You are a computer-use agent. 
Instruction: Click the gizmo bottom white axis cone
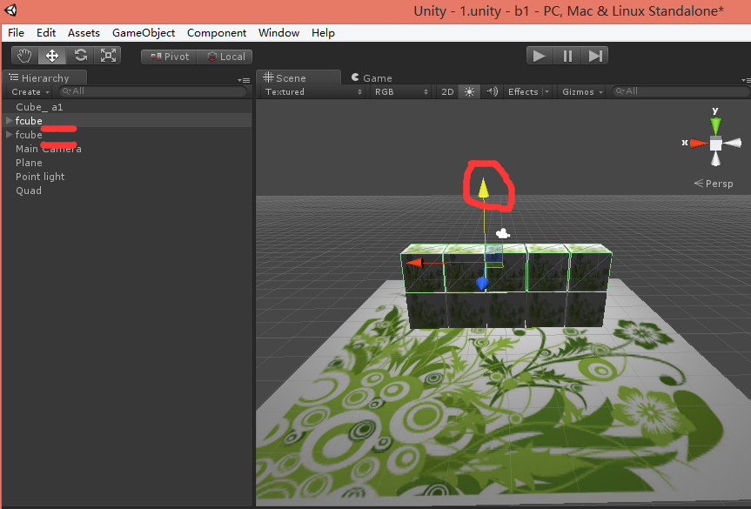click(715, 158)
